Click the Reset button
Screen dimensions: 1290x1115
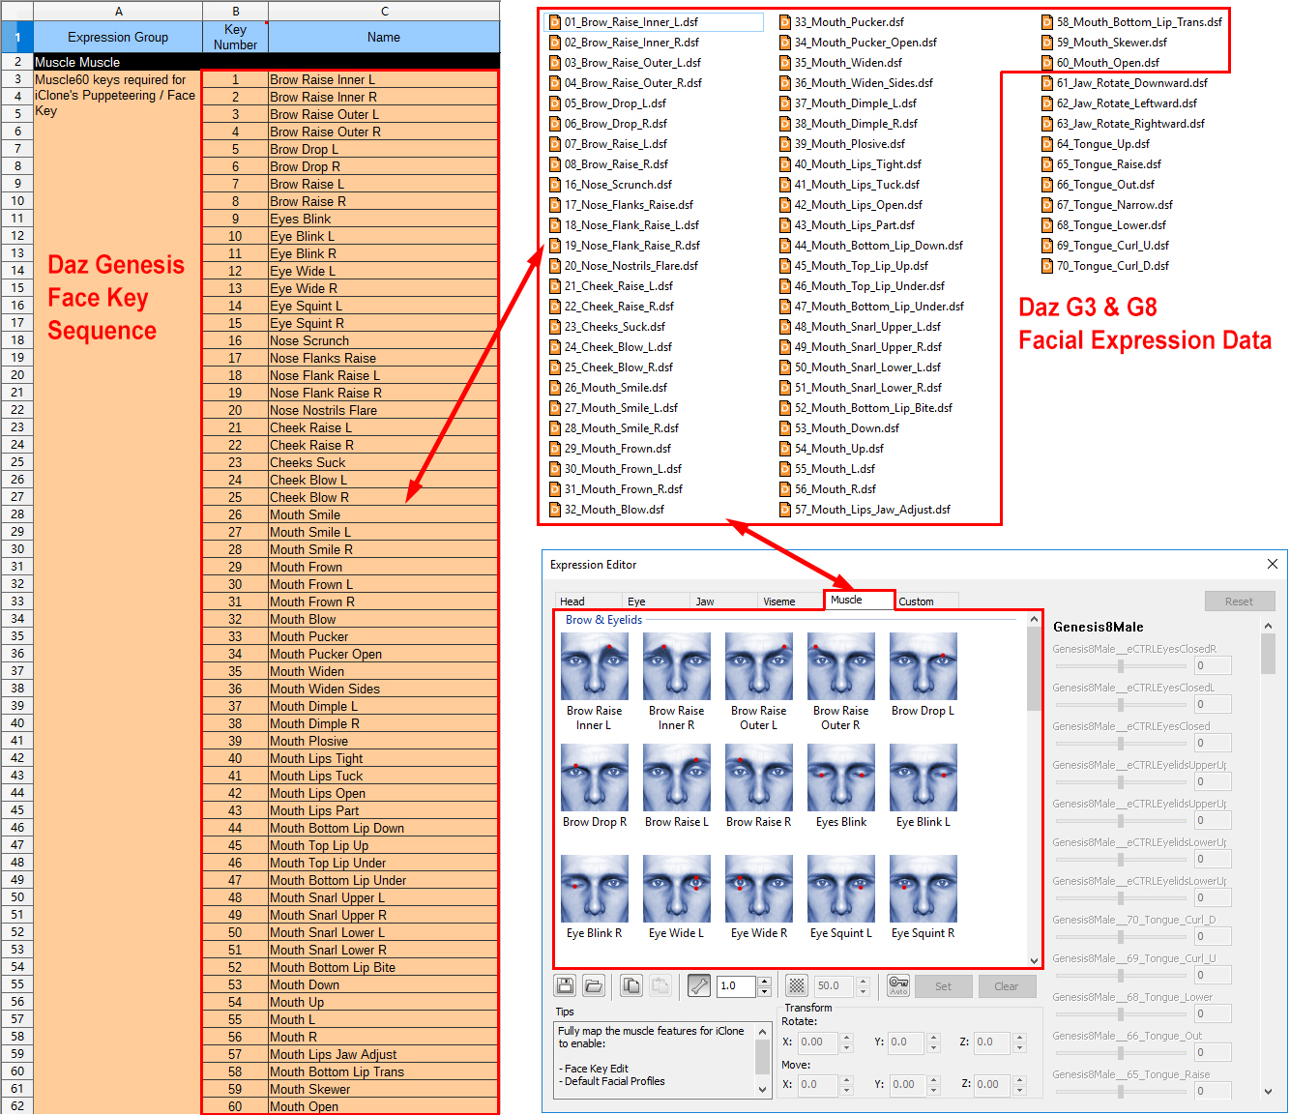click(1240, 602)
